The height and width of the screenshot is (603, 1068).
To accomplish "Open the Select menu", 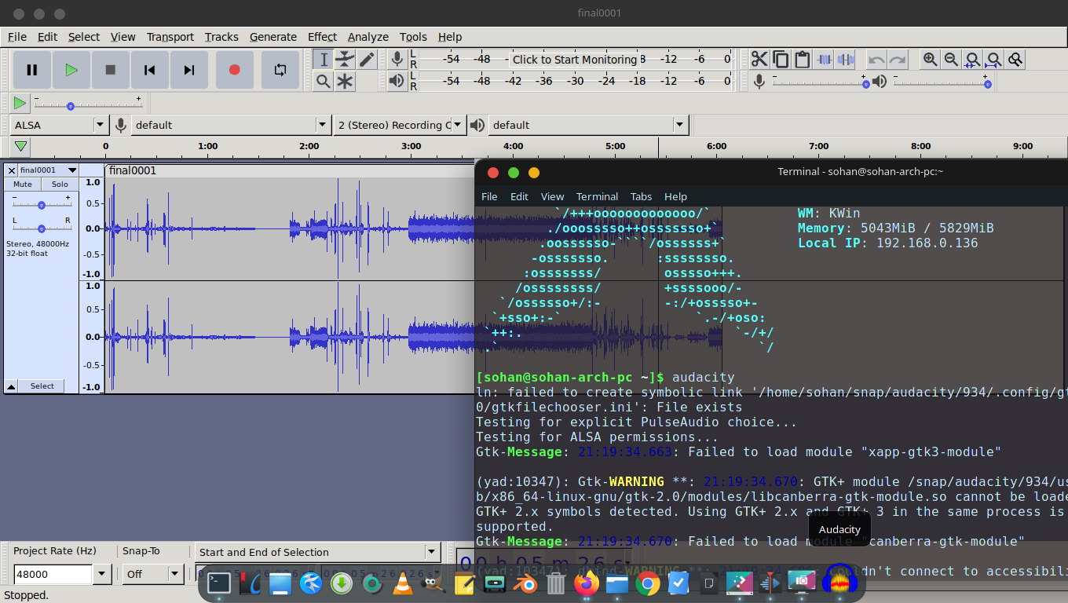I will point(84,37).
